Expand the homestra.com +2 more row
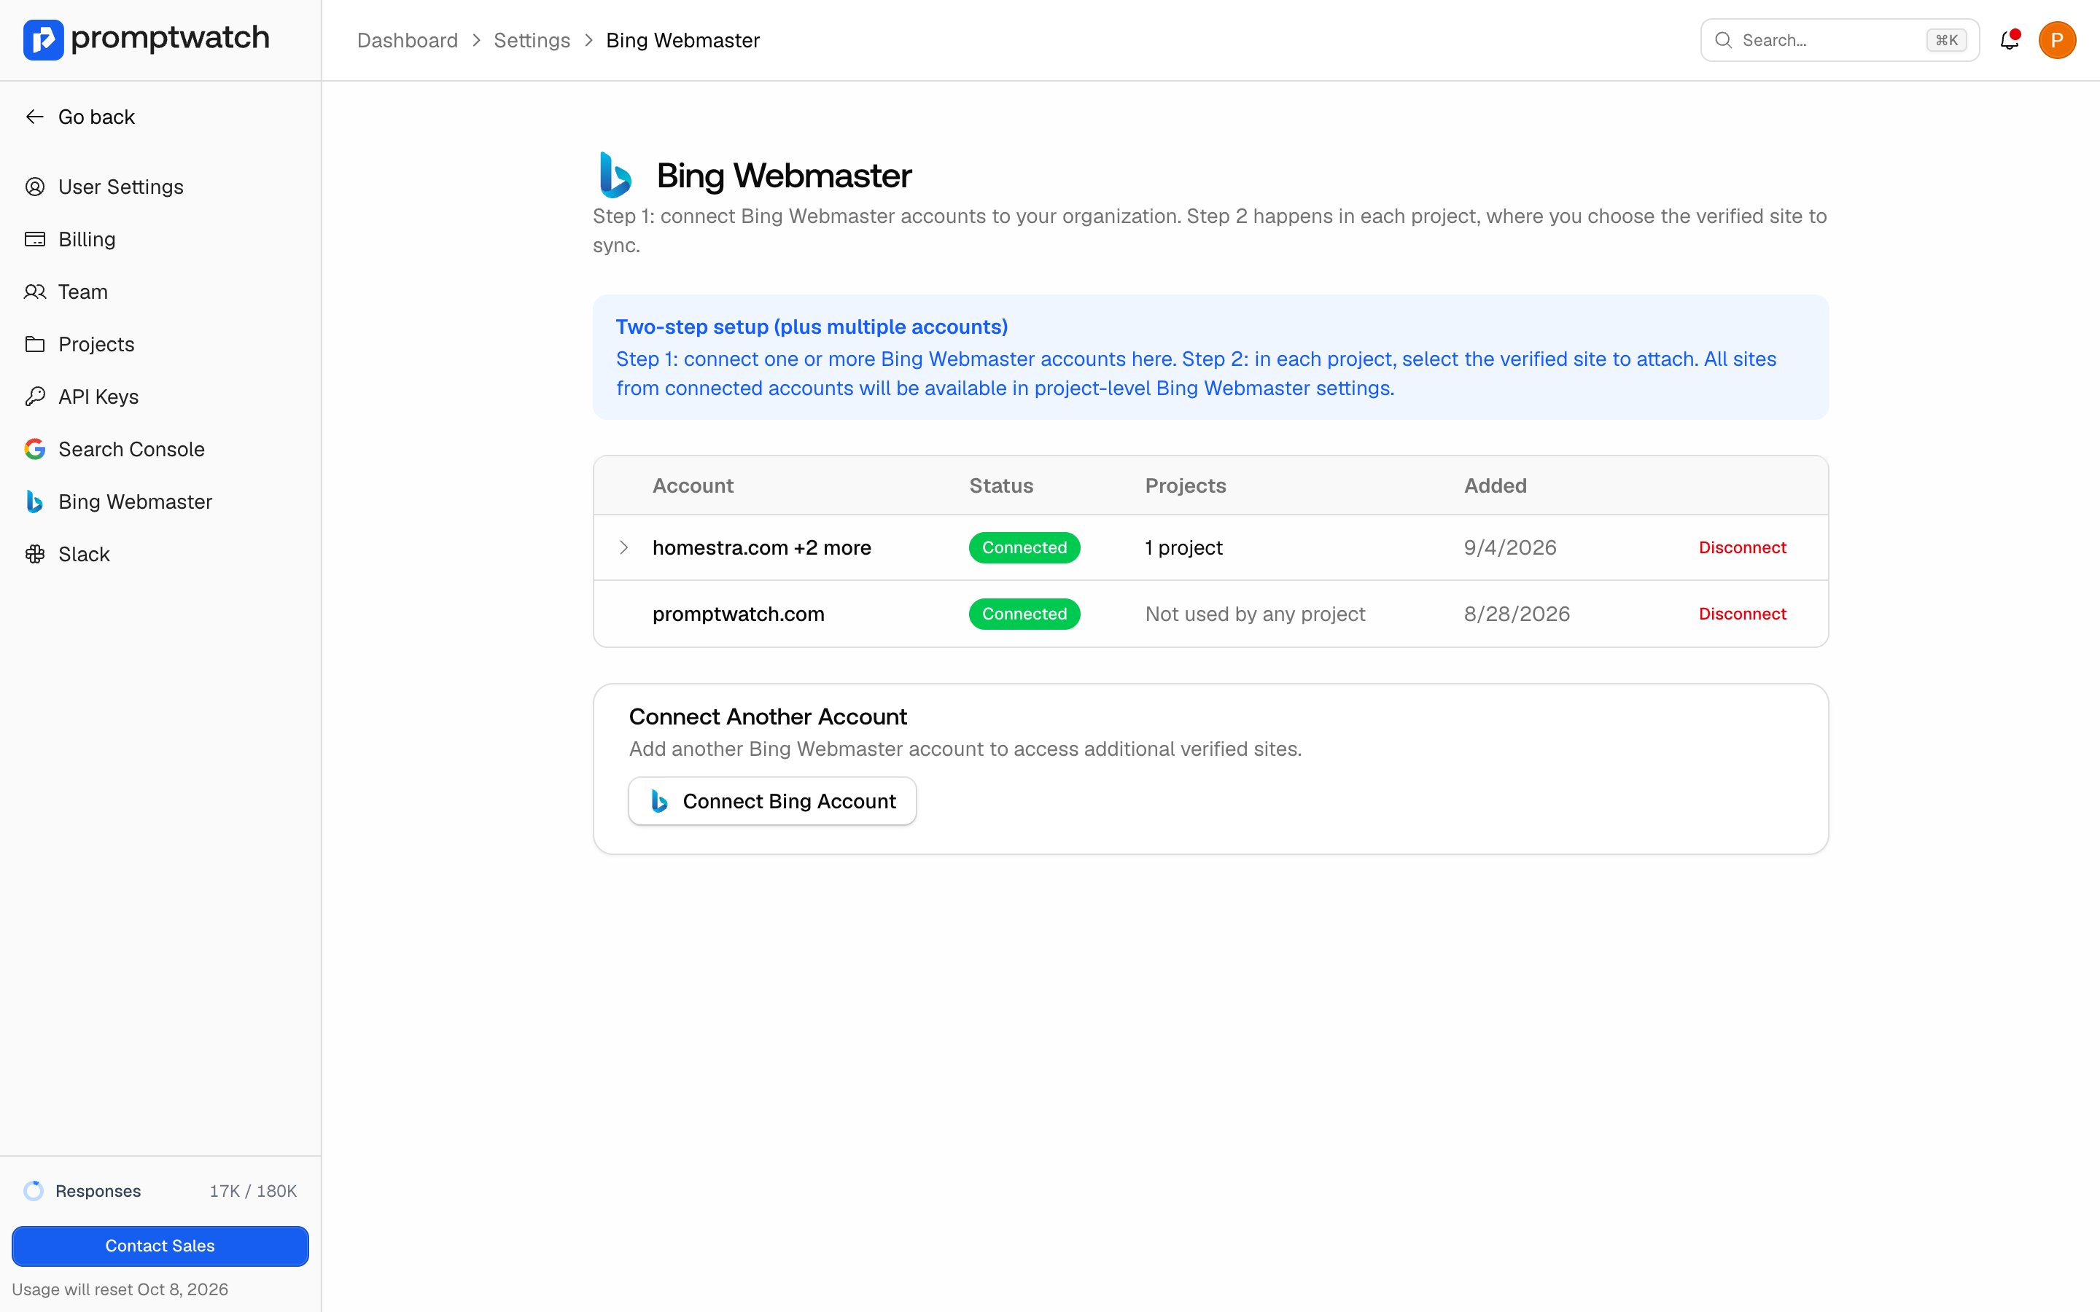 623,547
